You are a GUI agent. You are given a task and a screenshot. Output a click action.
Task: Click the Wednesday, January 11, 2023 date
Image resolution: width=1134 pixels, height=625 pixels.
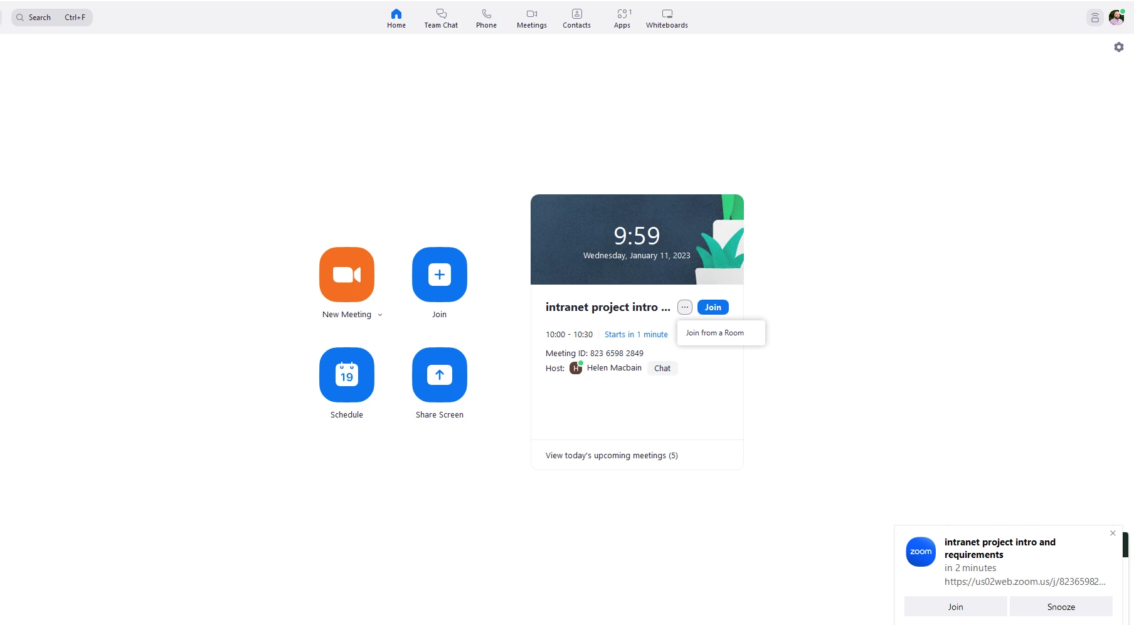[637, 256]
